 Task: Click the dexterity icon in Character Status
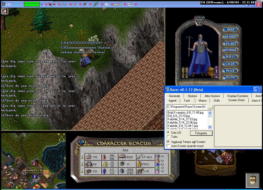tap(88, 164)
